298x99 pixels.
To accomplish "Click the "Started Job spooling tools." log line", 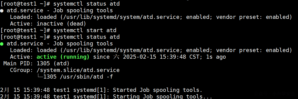I will [x=101, y=90].
